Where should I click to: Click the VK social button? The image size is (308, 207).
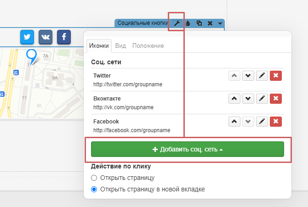46,37
